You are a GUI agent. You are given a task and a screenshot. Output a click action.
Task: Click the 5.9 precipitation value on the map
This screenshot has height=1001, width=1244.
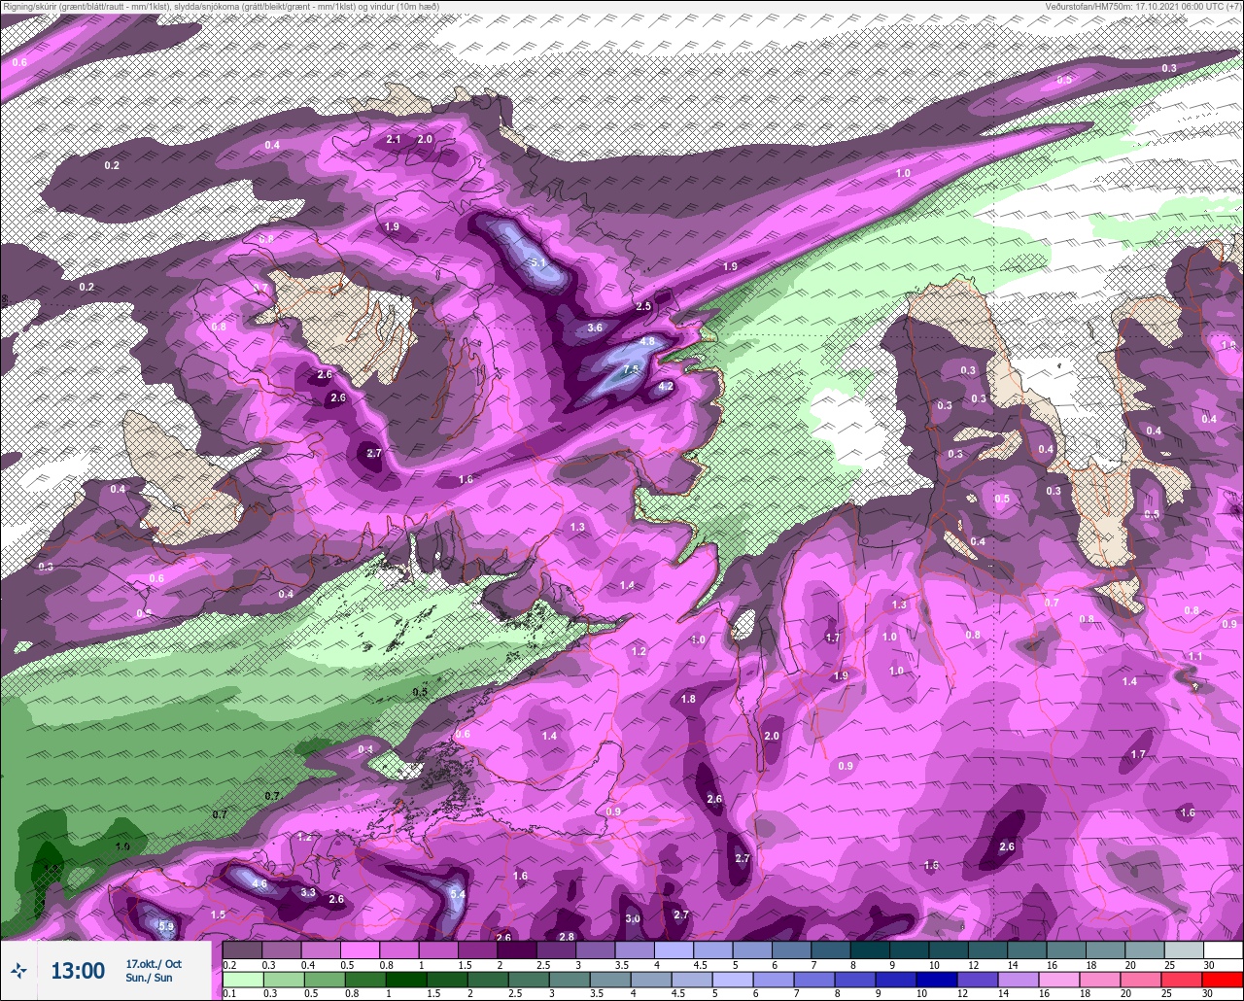165,926
